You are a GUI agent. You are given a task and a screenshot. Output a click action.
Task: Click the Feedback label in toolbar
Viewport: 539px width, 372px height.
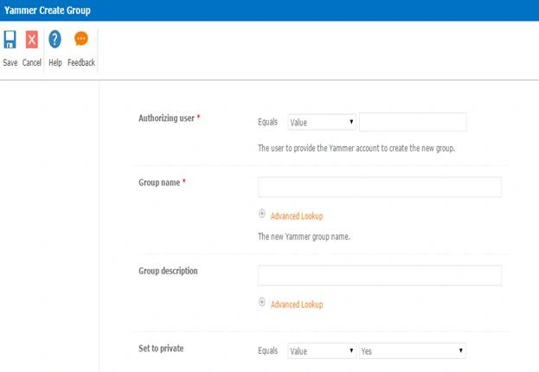(x=81, y=62)
